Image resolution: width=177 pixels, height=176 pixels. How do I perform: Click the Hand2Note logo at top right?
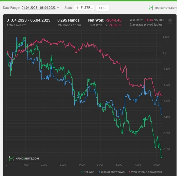point(162,8)
